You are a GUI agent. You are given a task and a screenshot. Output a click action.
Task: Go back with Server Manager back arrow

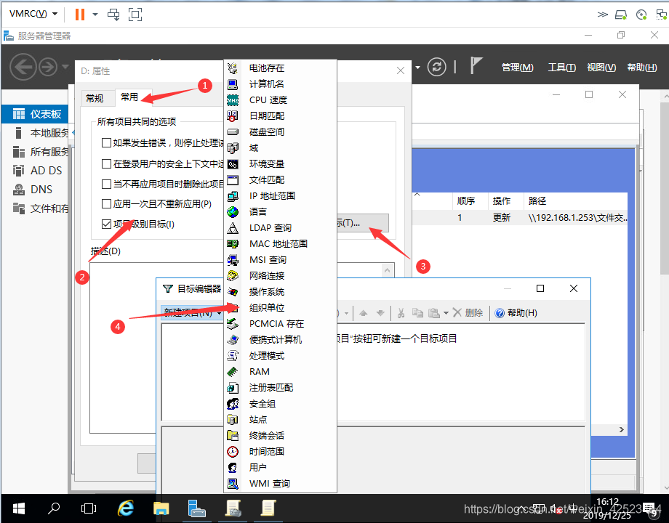tap(23, 67)
